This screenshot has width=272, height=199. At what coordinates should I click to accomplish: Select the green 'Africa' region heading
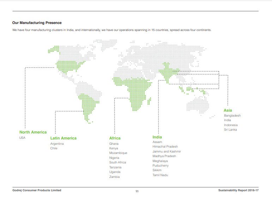115,138
